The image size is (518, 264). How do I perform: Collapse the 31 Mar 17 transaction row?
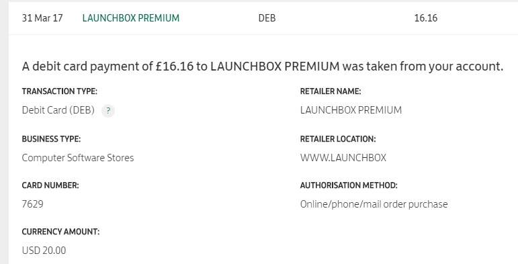pyautogui.click(x=263, y=18)
